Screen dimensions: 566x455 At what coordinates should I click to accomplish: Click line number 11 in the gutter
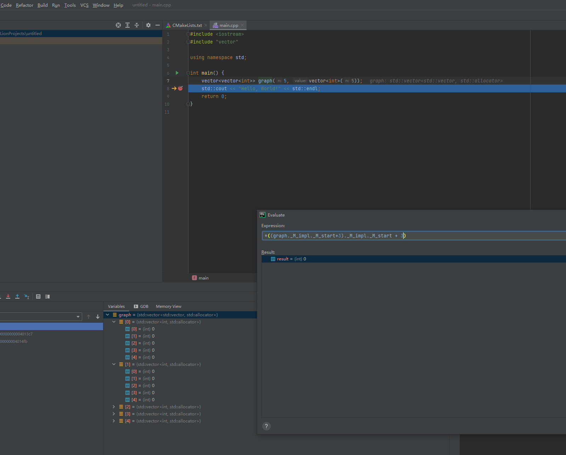tap(167, 112)
